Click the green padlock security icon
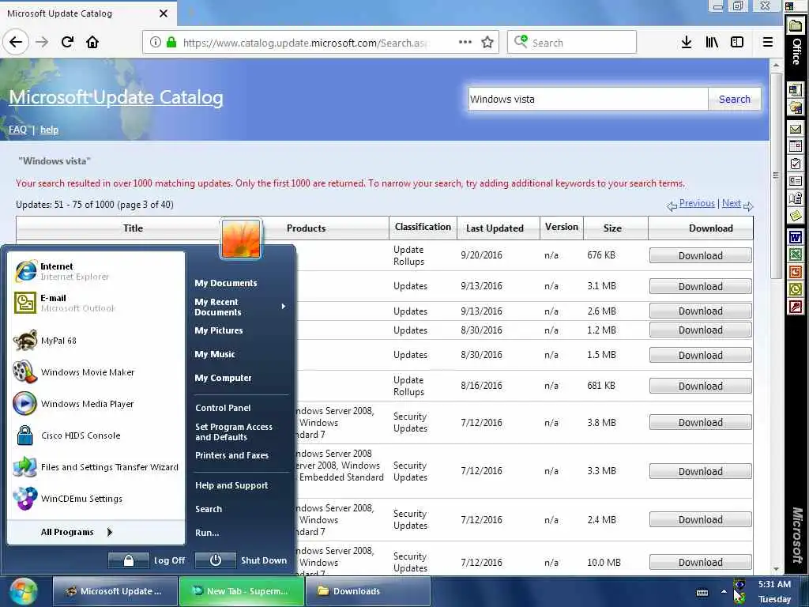This screenshot has height=607, width=809. [x=171, y=43]
